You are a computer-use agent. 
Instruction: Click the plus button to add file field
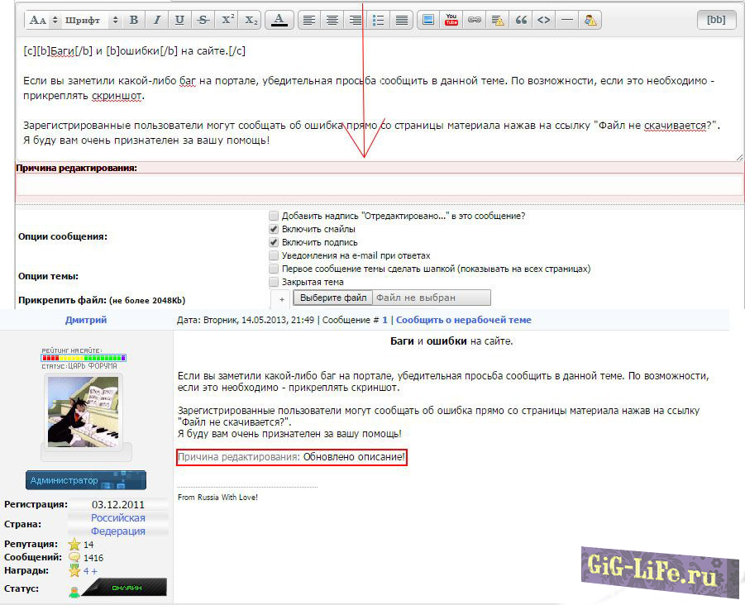[x=282, y=298]
